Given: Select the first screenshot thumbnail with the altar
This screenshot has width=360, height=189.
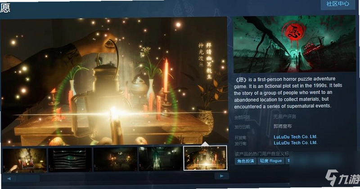Looking at the screenshot, I should click(25, 160).
